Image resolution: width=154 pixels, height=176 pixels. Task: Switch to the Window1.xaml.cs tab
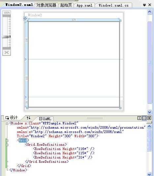[x=113, y=5]
